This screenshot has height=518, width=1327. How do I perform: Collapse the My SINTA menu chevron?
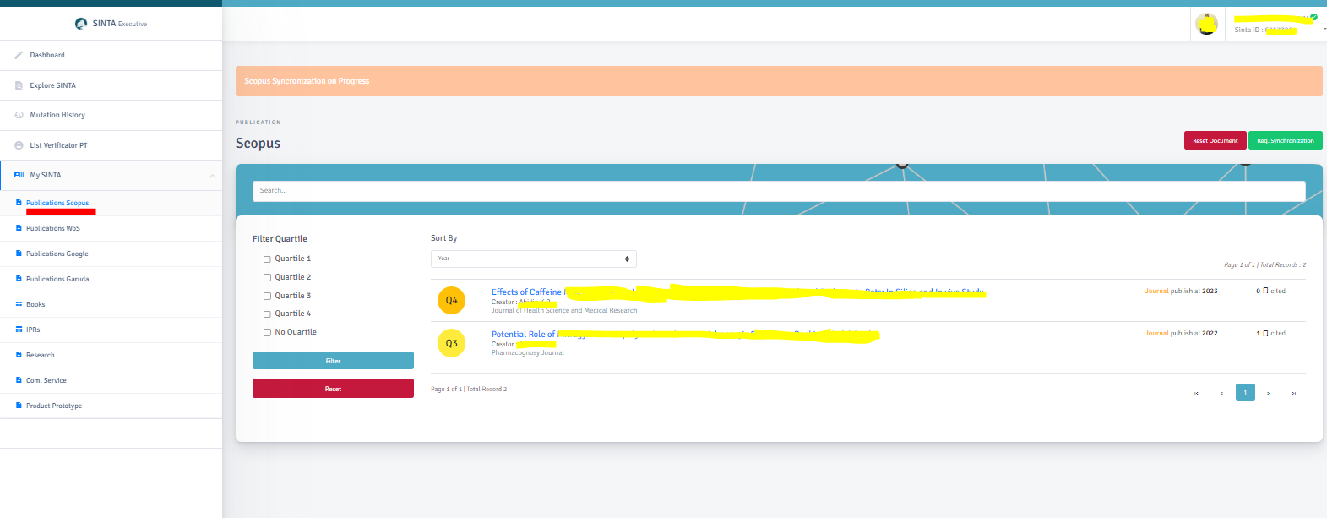[213, 176]
